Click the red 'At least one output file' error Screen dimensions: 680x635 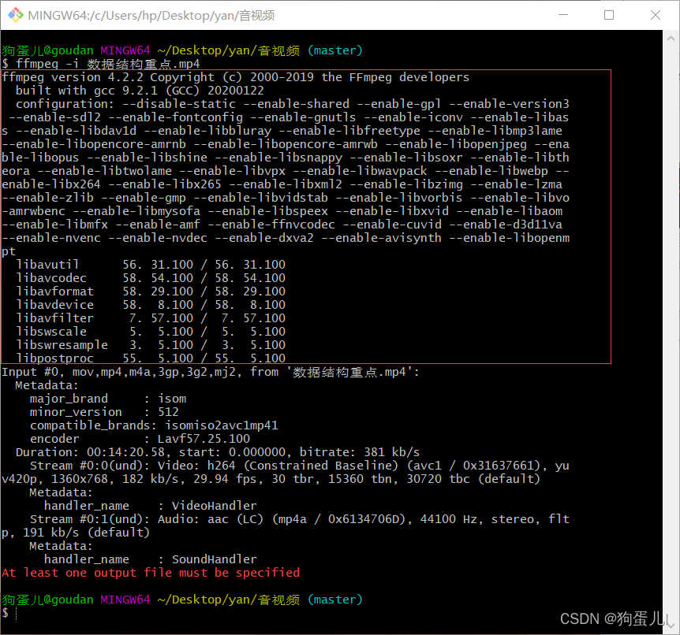[151, 573]
